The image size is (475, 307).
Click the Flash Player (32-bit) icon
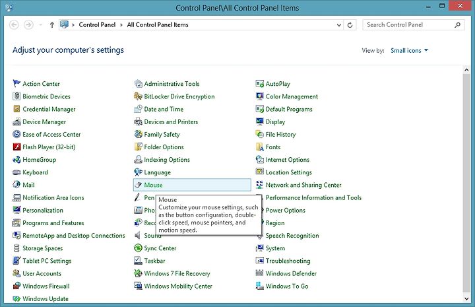pos(16,147)
